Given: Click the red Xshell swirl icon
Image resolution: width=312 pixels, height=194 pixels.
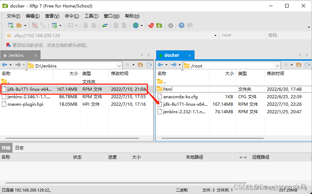Looking at the screenshot, I should coord(151,25).
